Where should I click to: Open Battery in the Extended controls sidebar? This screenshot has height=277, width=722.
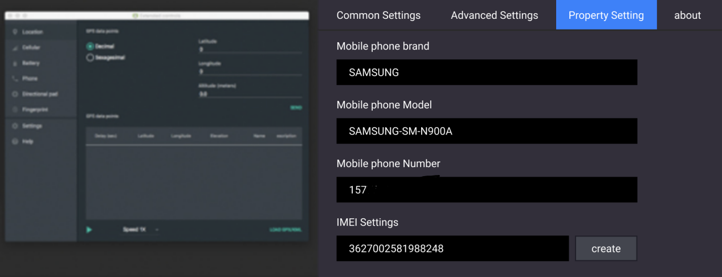(x=40, y=63)
